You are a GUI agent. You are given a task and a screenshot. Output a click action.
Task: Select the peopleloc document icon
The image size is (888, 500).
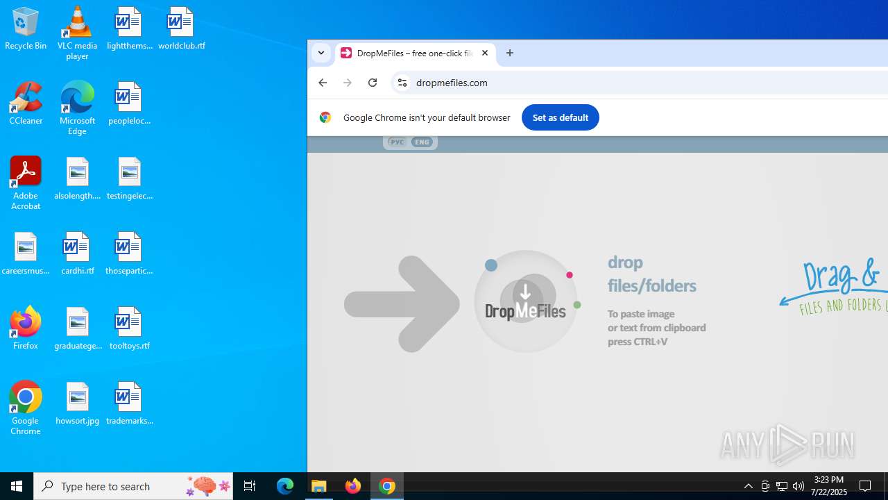(x=129, y=103)
